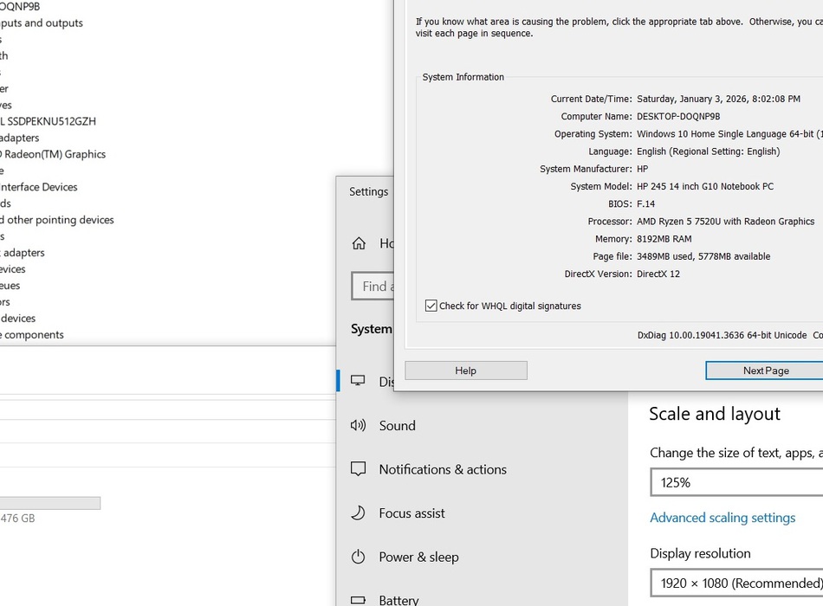Select the Battery icon in Settings sidebar
This screenshot has height=606, width=823.
(358, 600)
